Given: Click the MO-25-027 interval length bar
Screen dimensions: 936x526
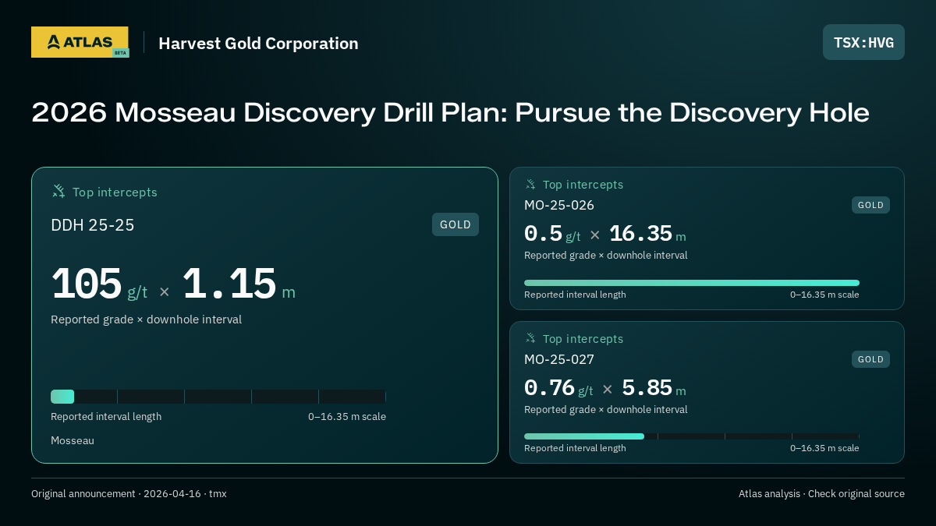Looking at the screenshot, I should tap(692, 436).
